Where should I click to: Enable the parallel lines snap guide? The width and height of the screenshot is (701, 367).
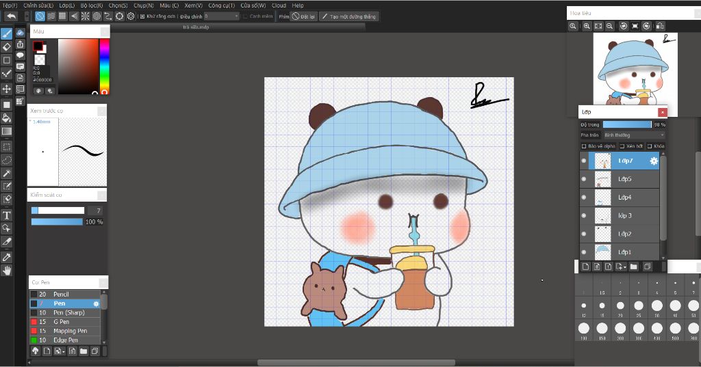click(51, 16)
